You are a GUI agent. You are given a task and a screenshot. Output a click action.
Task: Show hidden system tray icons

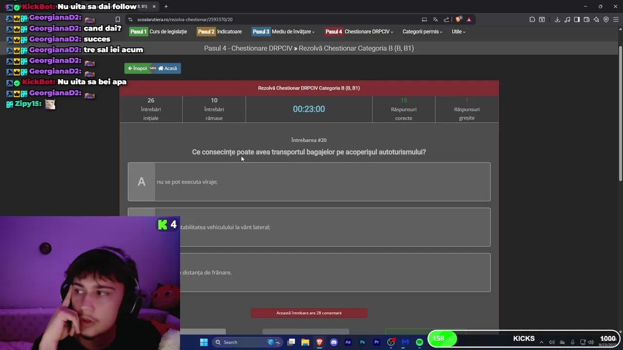point(541,342)
